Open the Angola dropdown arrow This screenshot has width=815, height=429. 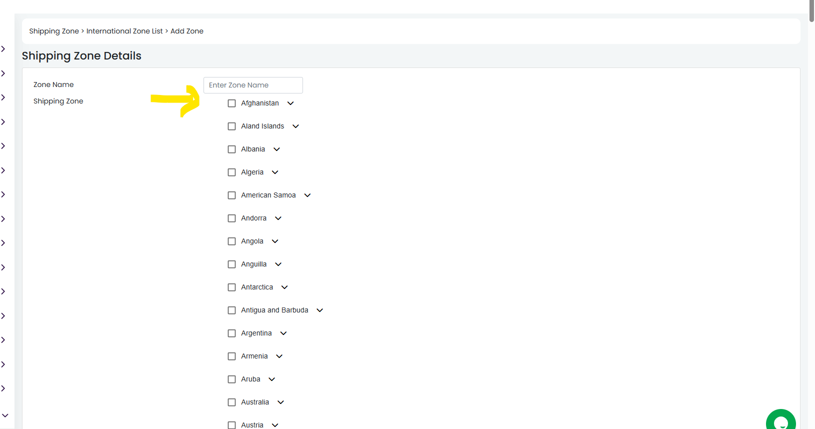tap(275, 241)
